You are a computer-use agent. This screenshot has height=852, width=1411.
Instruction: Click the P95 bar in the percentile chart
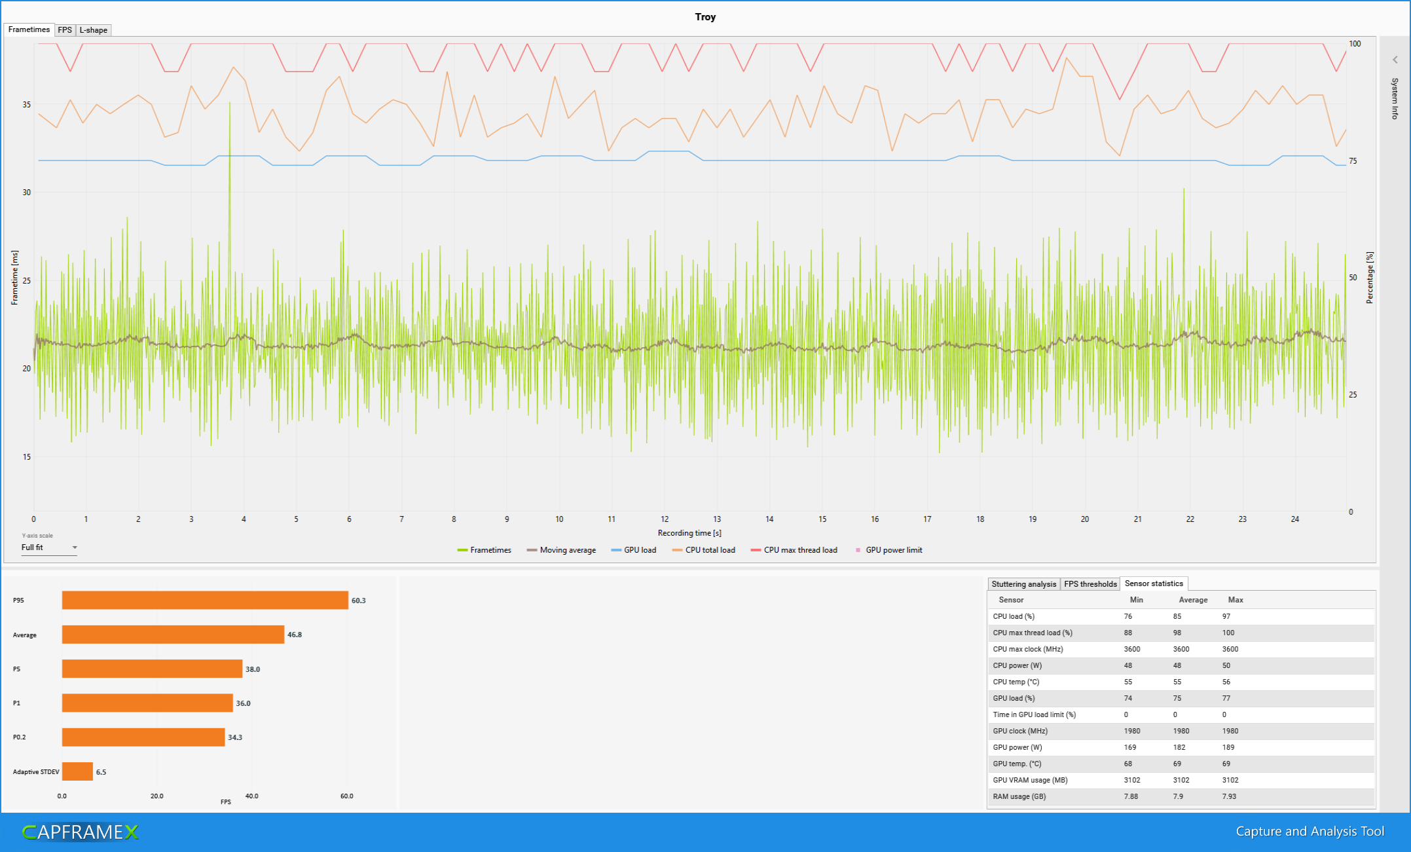(203, 599)
